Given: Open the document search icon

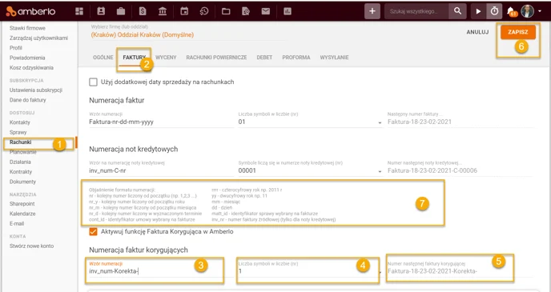Looking at the screenshot, I should pos(246,11).
